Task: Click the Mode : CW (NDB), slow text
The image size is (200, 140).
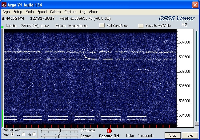Action: 27,26
